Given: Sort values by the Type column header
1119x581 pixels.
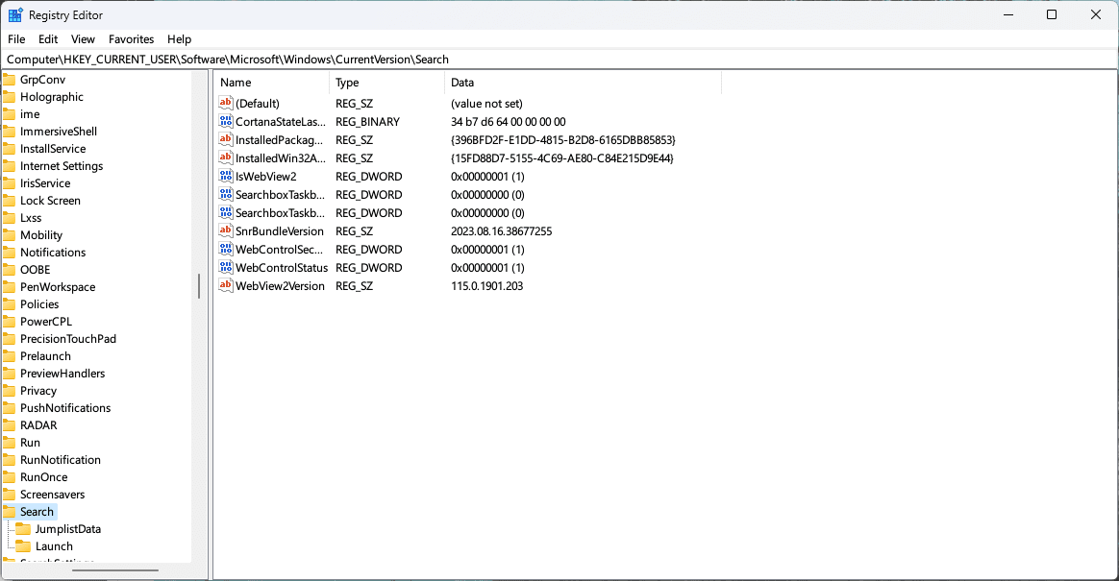Looking at the screenshot, I should pyautogui.click(x=387, y=83).
